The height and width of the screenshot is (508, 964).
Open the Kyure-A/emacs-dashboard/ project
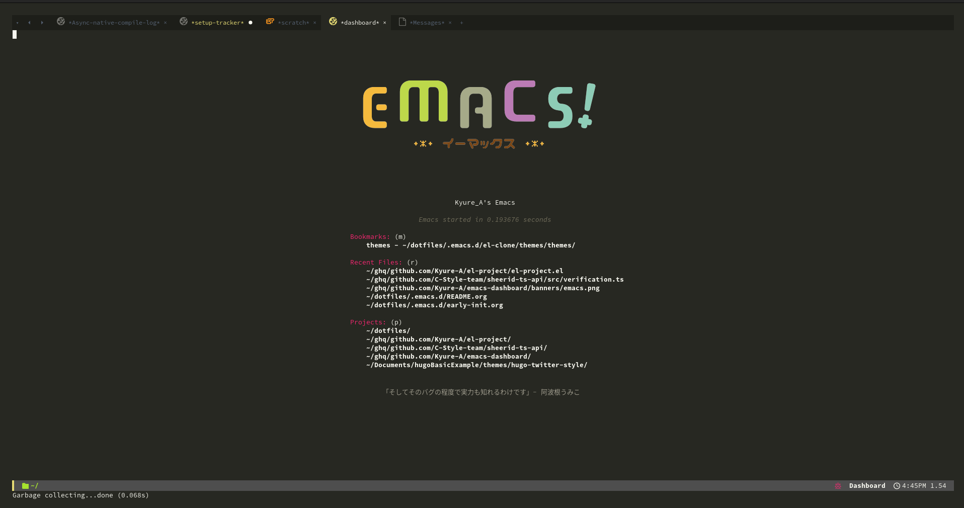click(449, 357)
